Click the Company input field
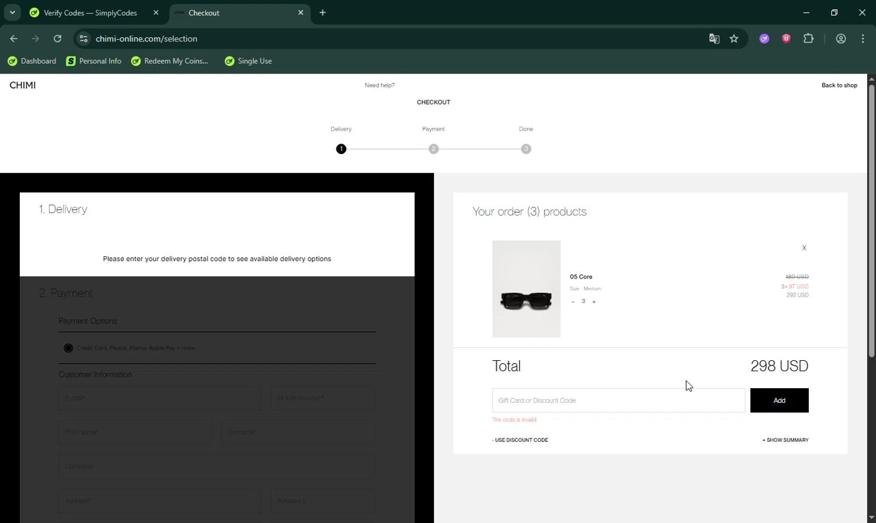Screen dimensions: 876x523 pos(217,466)
